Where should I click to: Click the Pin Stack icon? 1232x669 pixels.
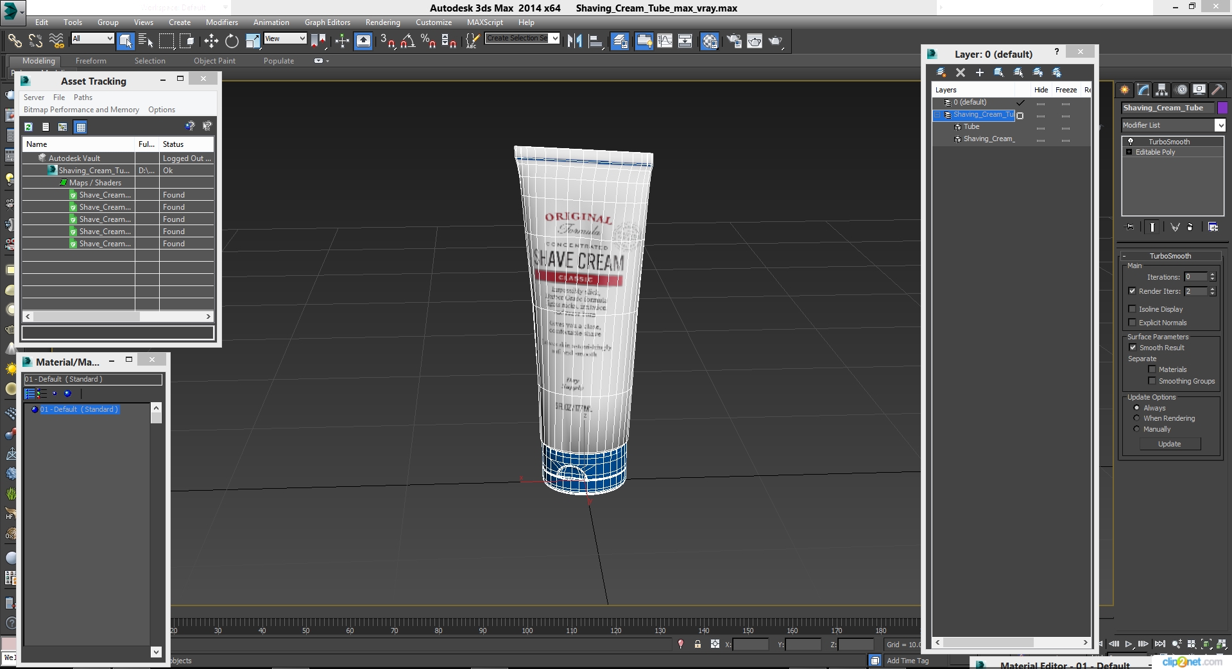pos(1130,227)
